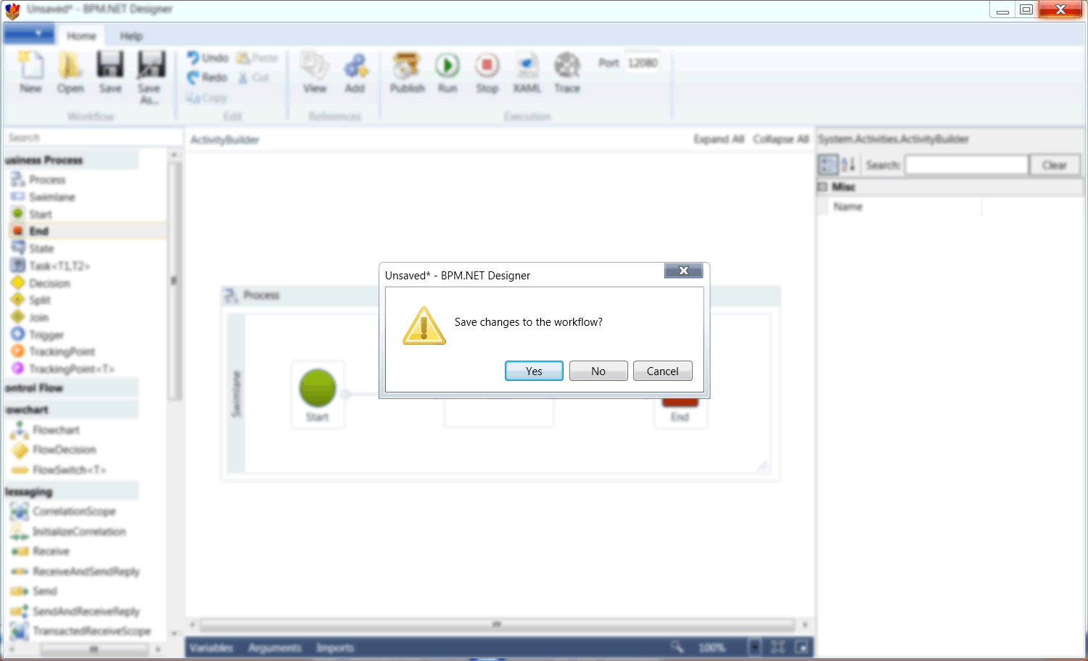The height and width of the screenshot is (661, 1088).
Task: Open the zoom percentage dropdown
Action: [x=754, y=647]
